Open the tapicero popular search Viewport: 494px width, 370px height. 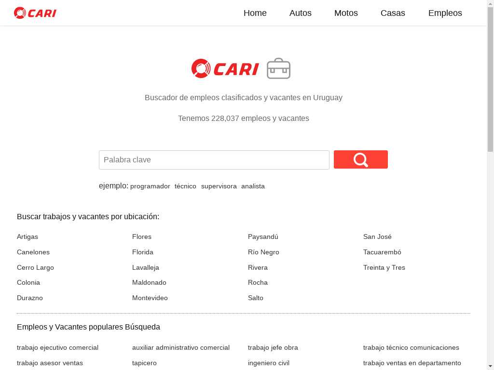(x=144, y=363)
